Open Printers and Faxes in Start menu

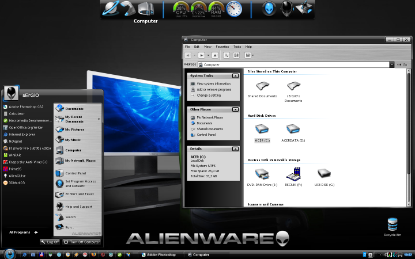(x=74, y=195)
